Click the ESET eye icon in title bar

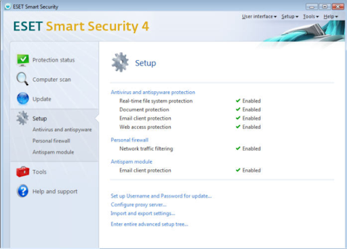[7, 7]
